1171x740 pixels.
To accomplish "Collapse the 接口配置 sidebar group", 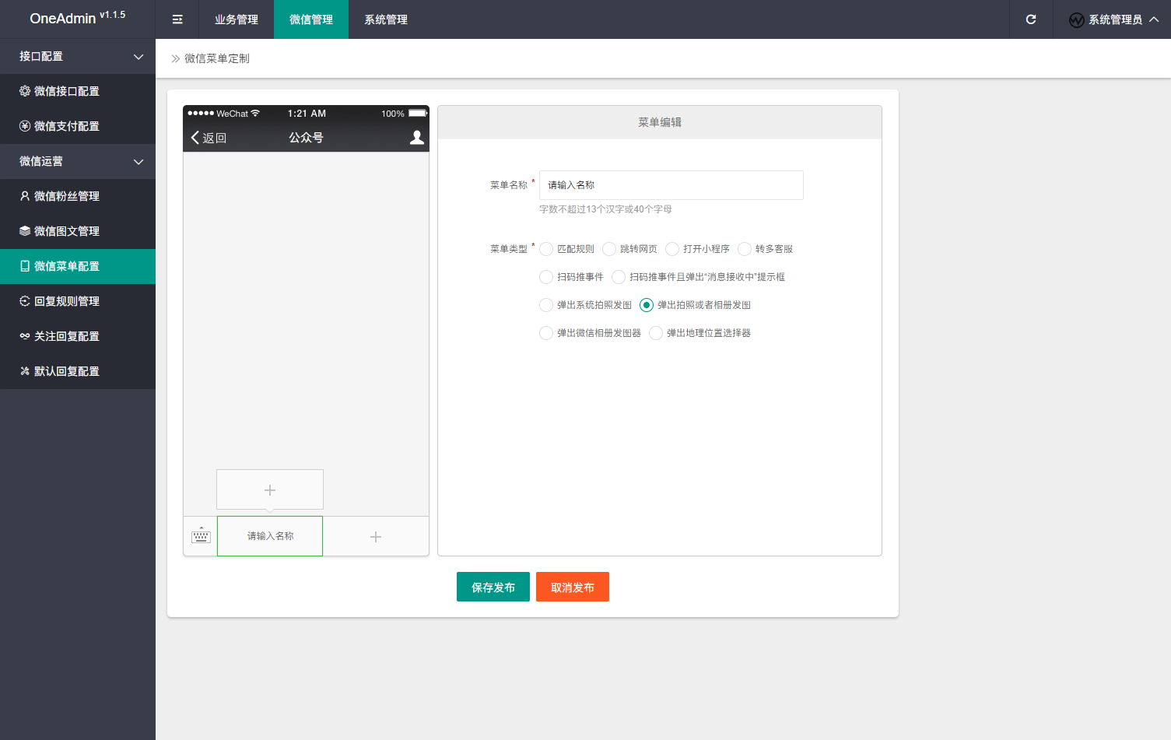I will pos(78,56).
